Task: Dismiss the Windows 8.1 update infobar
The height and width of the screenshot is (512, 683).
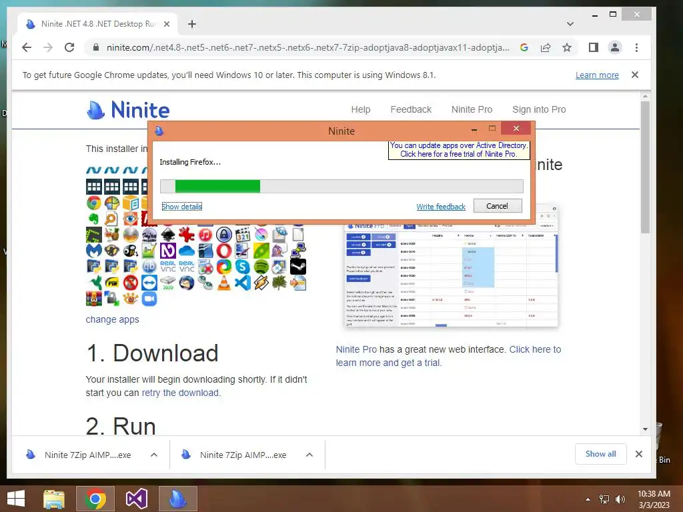Action: (635, 75)
